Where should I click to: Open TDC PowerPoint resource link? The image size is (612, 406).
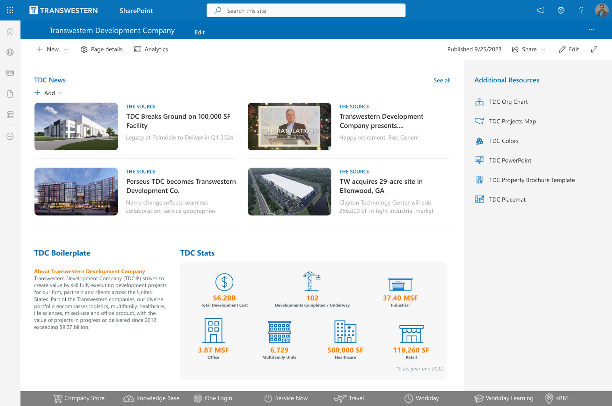point(510,160)
